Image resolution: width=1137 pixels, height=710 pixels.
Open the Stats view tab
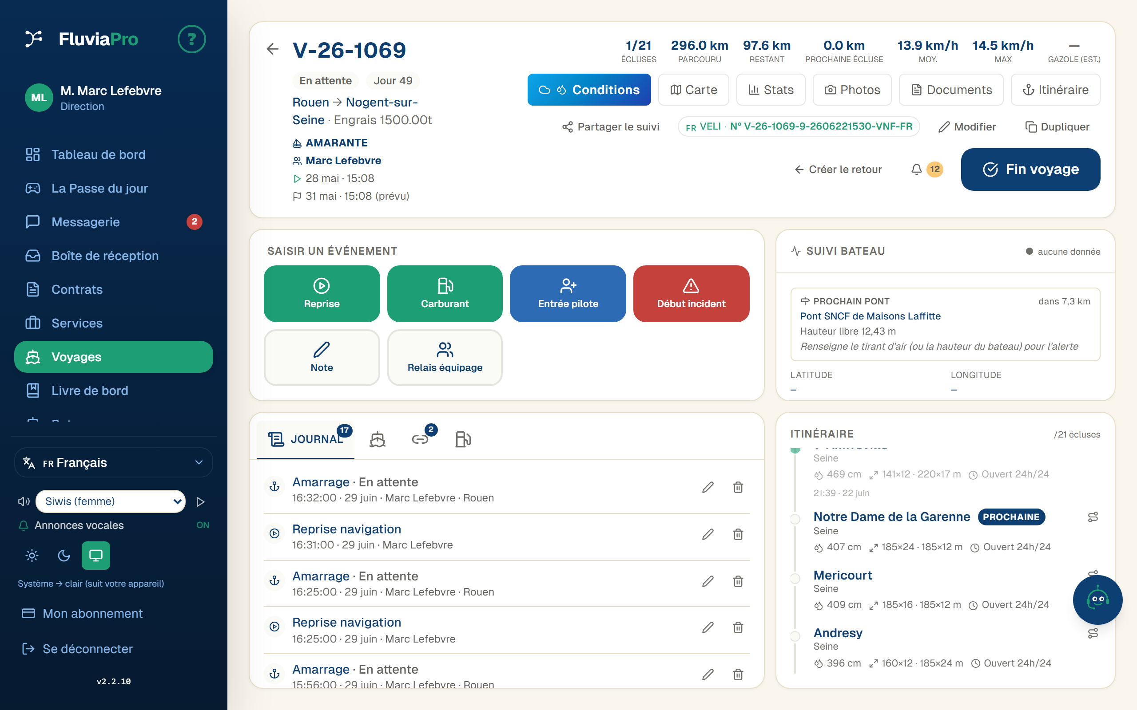(771, 90)
